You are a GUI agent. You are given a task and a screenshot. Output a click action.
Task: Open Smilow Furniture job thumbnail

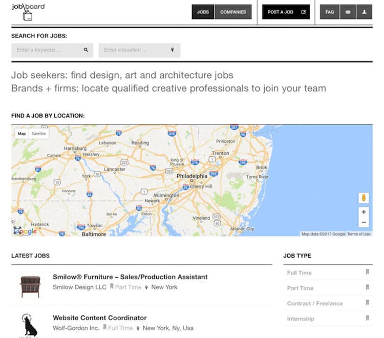(x=30, y=286)
